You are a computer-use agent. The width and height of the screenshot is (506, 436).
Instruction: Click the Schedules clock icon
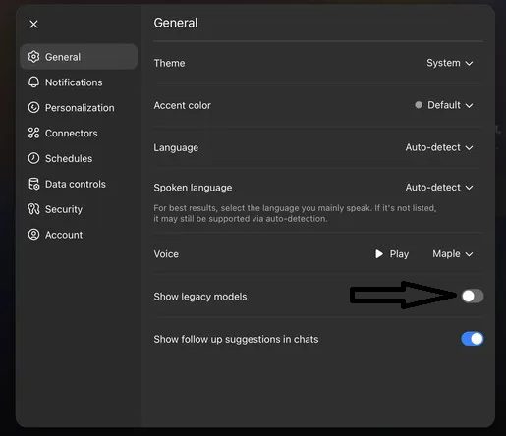pyautogui.click(x=33, y=158)
